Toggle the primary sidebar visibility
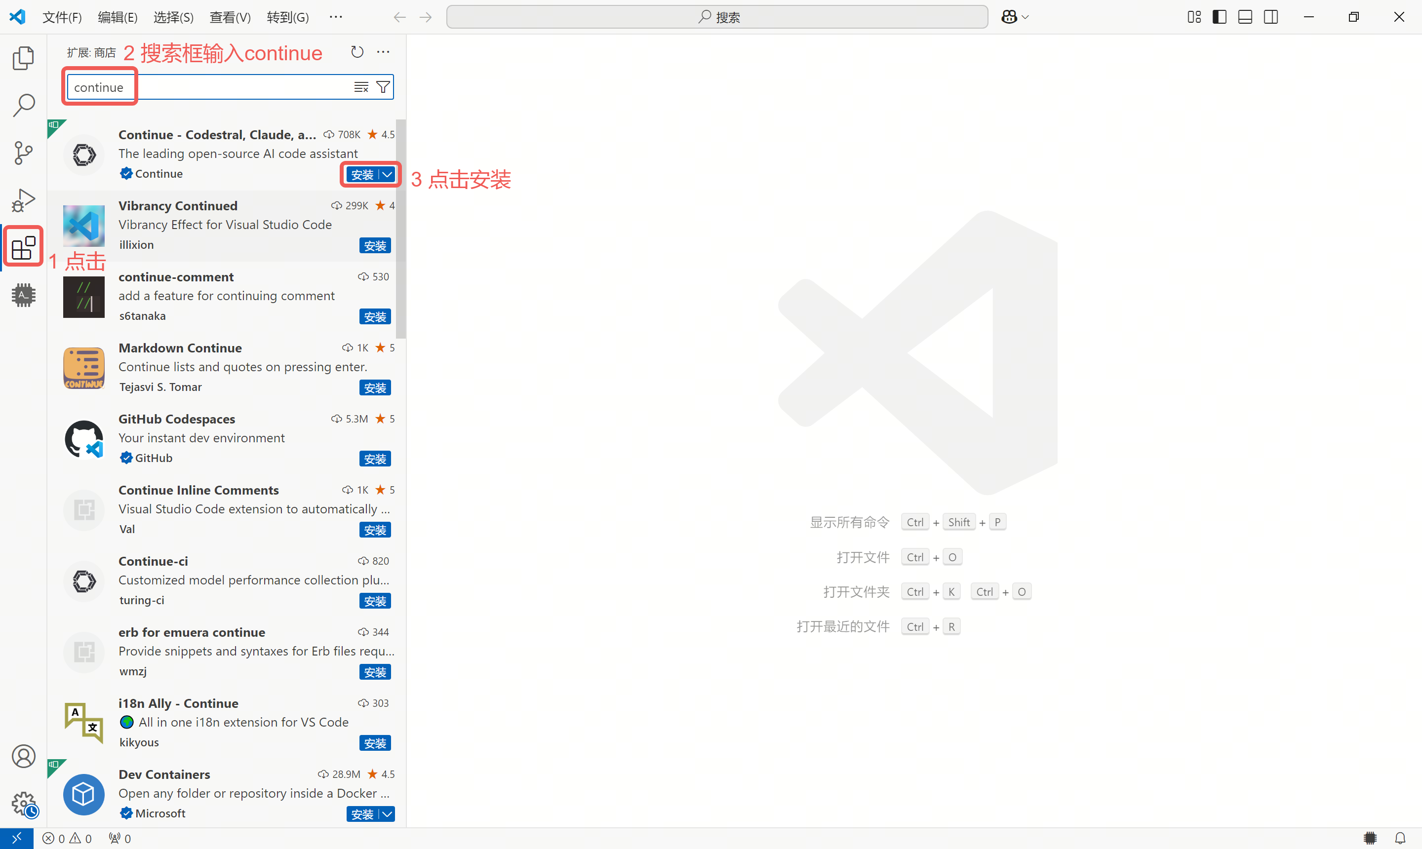This screenshot has width=1422, height=849. coord(1220,17)
